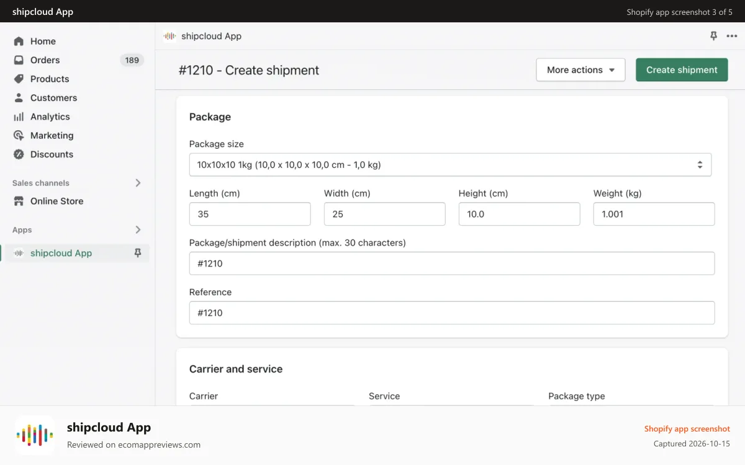
Task: Click the Online Store storefront icon
Action: [19, 201]
